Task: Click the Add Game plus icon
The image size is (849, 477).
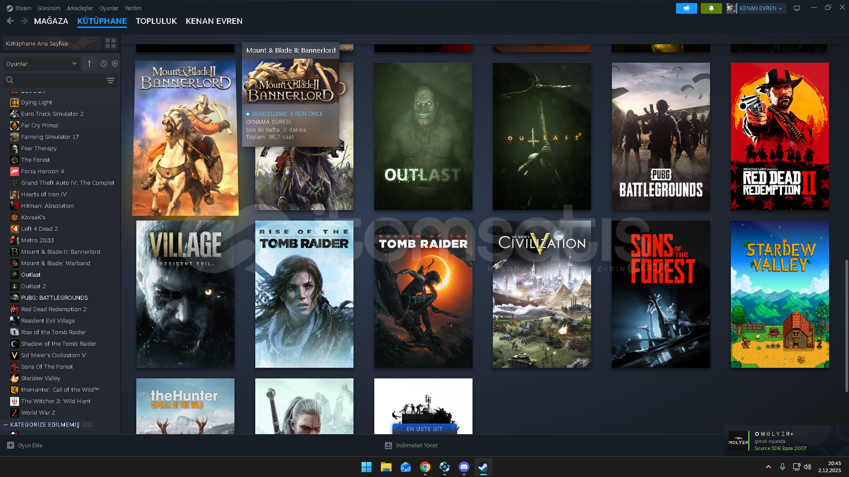Action: point(11,445)
